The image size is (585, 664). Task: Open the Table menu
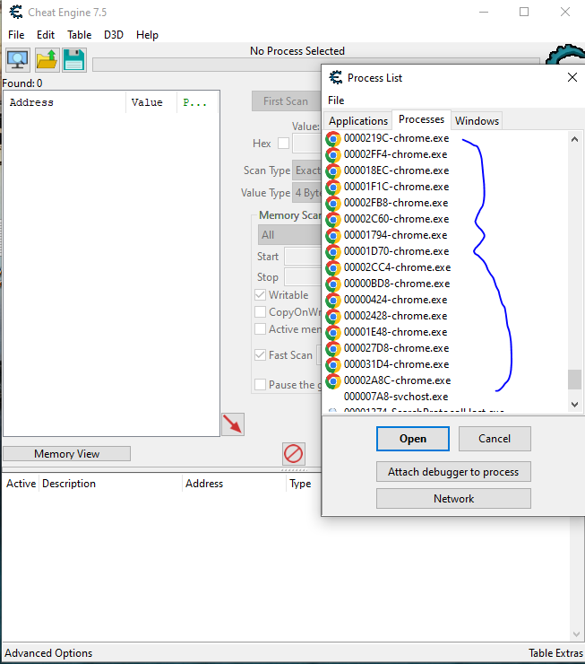click(x=79, y=35)
